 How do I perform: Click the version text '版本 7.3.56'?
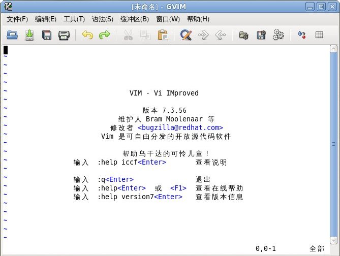pyautogui.click(x=164, y=110)
